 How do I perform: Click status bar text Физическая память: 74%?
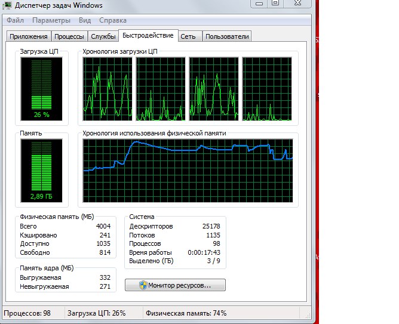(186, 313)
